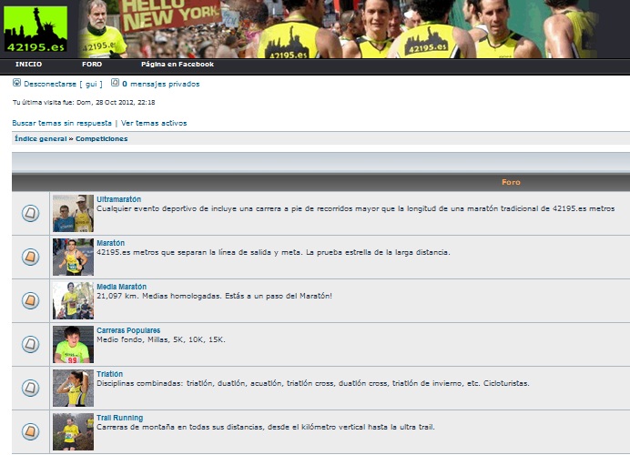This screenshot has height=455, width=630.
Task: Open the INICIO menu item
Action: [x=28, y=65]
